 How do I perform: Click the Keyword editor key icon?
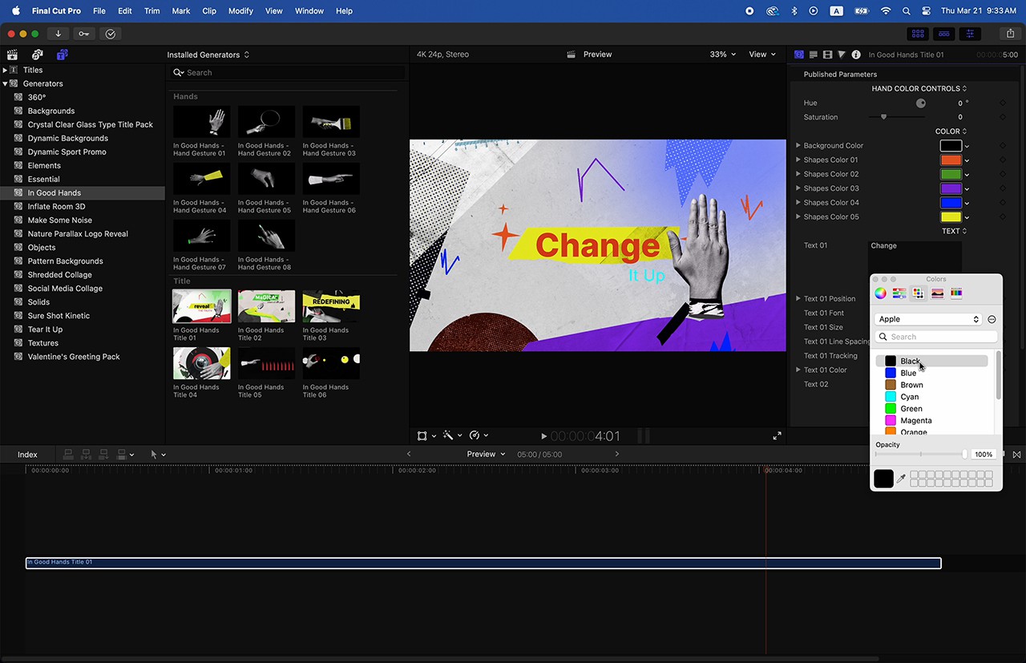tap(83, 34)
